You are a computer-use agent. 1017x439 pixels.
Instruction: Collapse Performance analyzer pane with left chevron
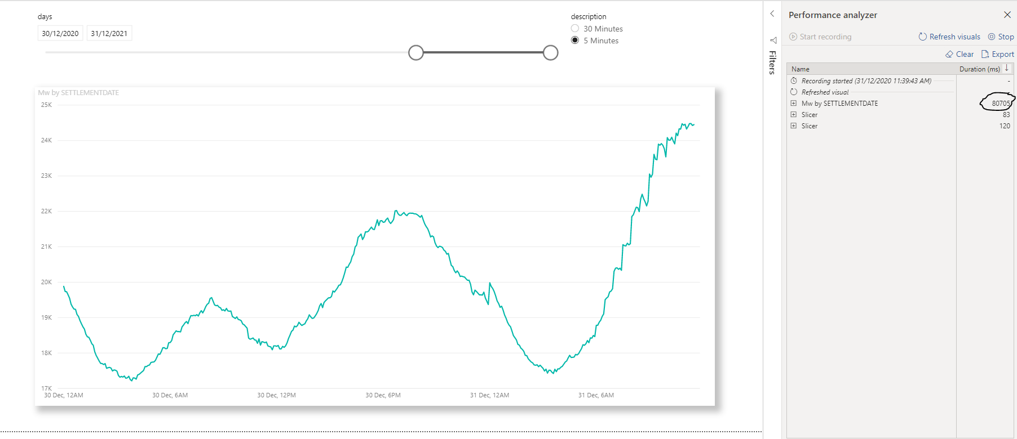(772, 14)
